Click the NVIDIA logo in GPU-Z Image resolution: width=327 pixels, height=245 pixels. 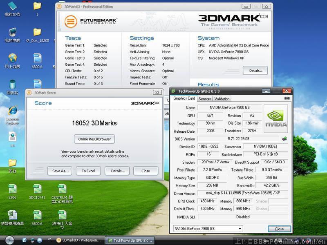pyautogui.click(x=275, y=119)
